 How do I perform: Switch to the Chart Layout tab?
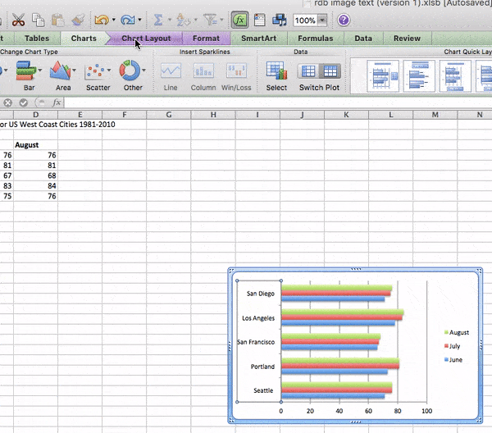click(x=145, y=38)
